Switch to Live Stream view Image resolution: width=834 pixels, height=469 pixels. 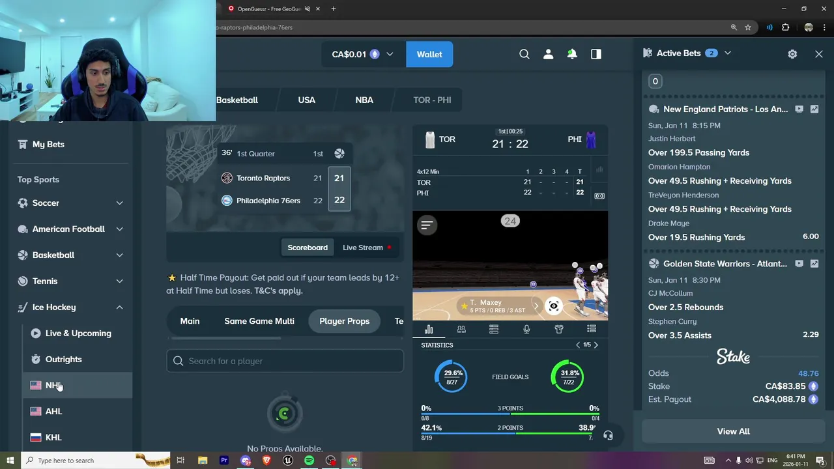(x=367, y=248)
